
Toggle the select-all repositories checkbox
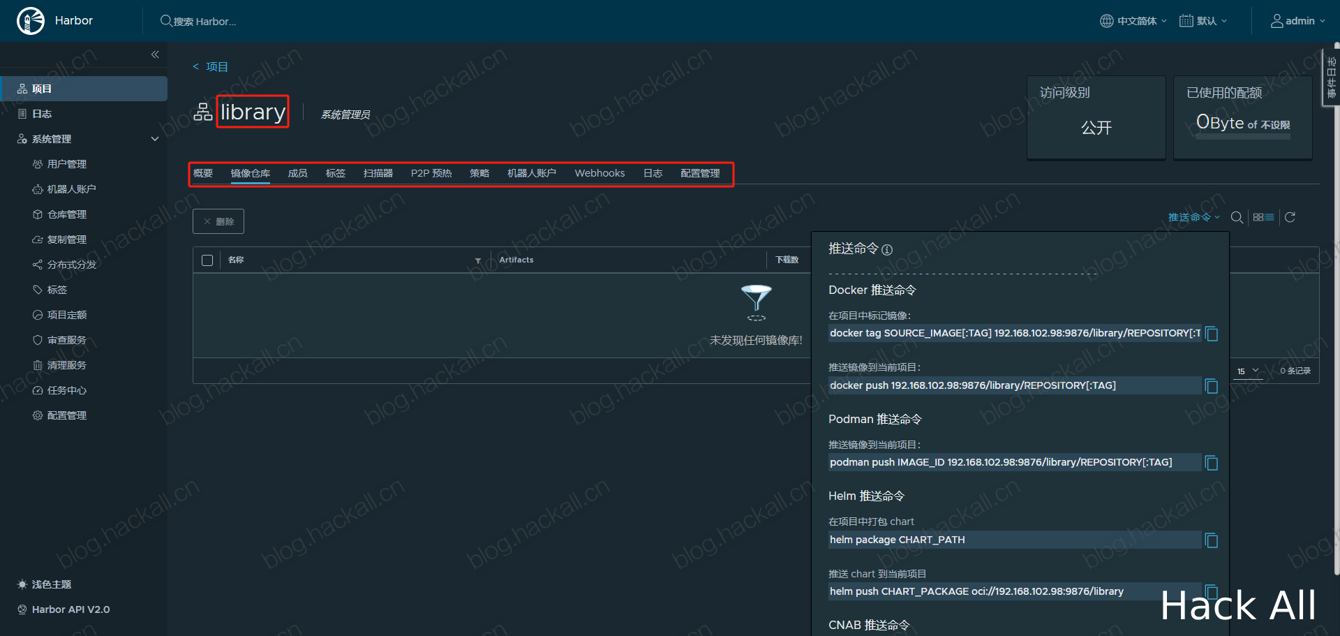(207, 260)
